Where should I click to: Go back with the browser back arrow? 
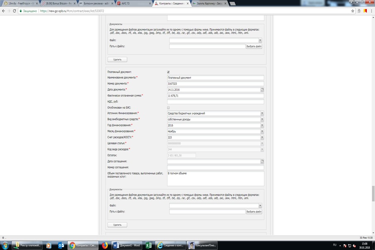[3, 11]
